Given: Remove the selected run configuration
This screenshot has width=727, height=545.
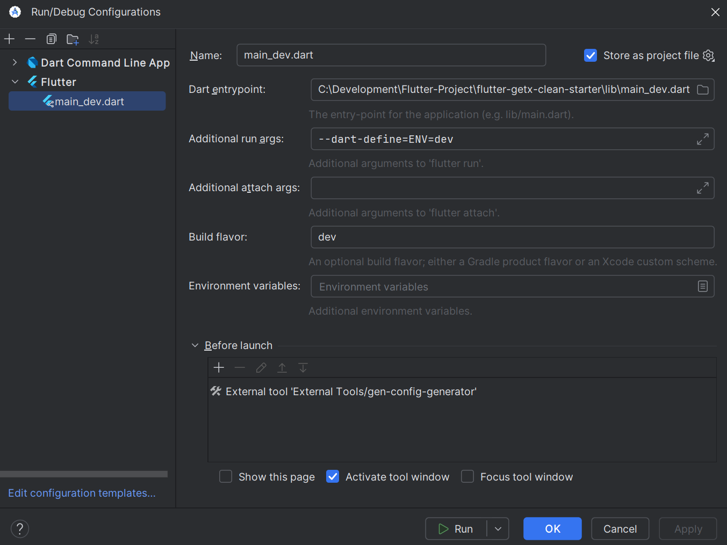Looking at the screenshot, I should coord(30,39).
